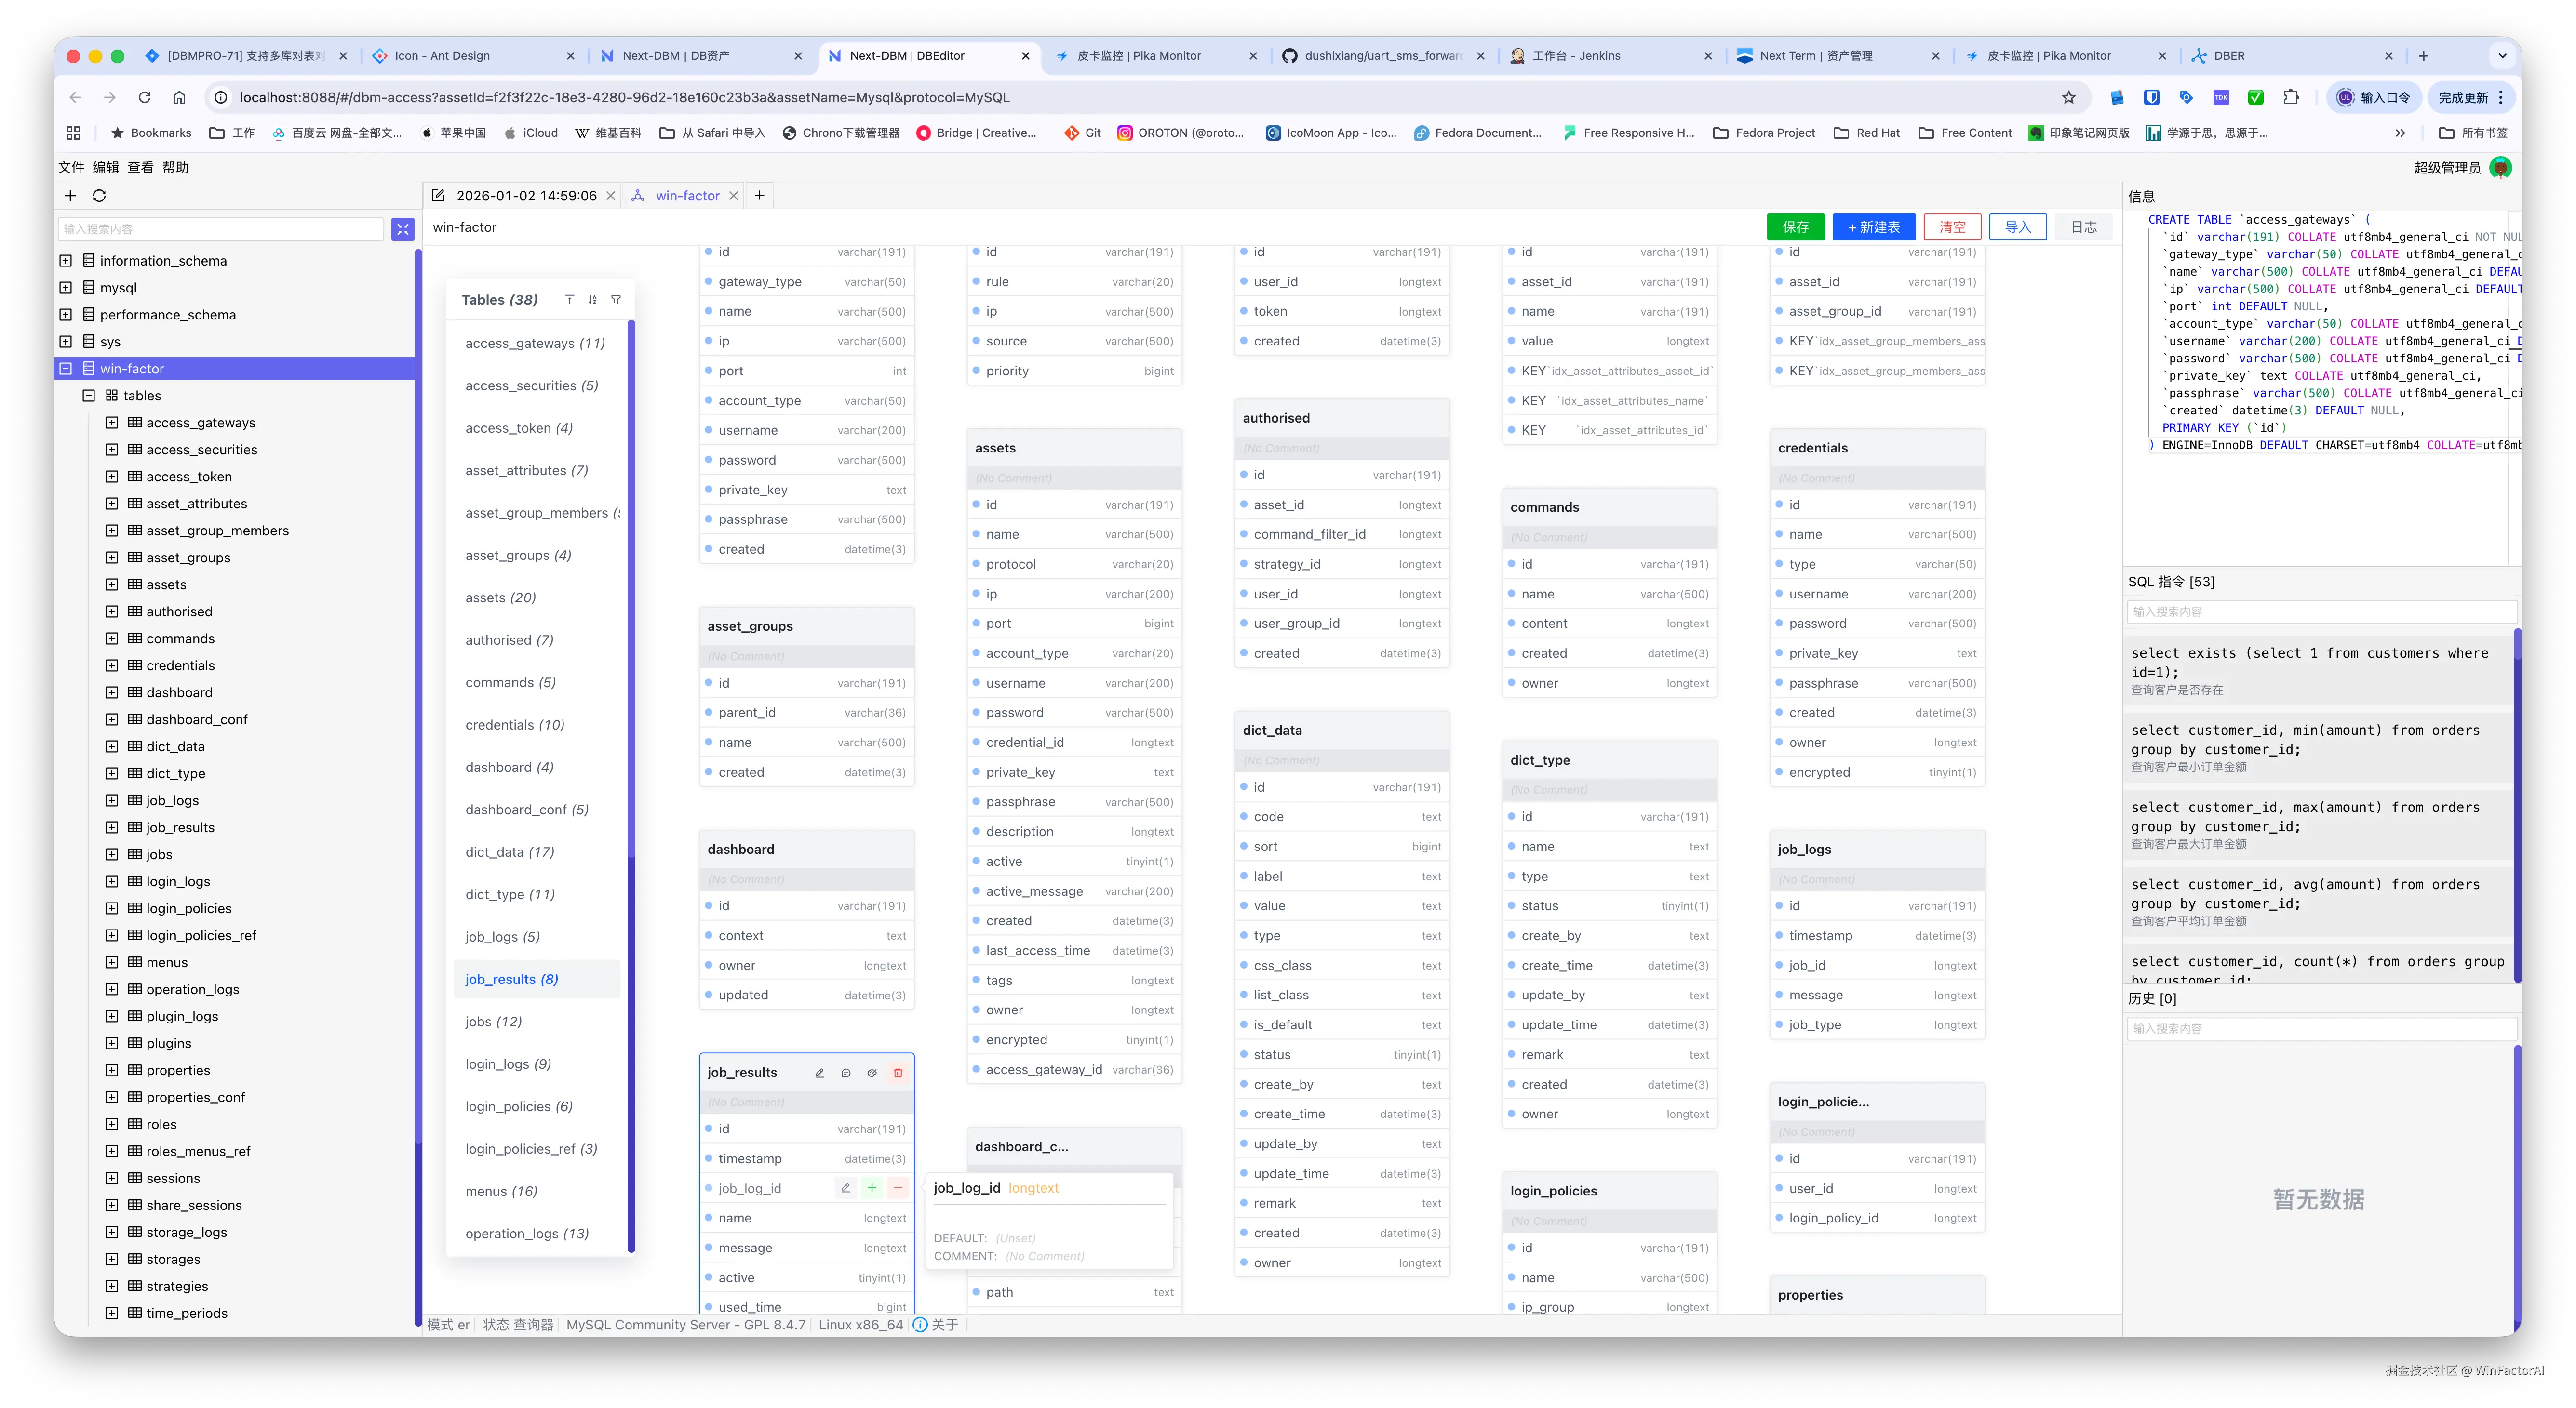Image resolution: width=2576 pixels, height=1408 pixels.
Task: Click the SQL 指令 search input field
Action: point(2320,611)
